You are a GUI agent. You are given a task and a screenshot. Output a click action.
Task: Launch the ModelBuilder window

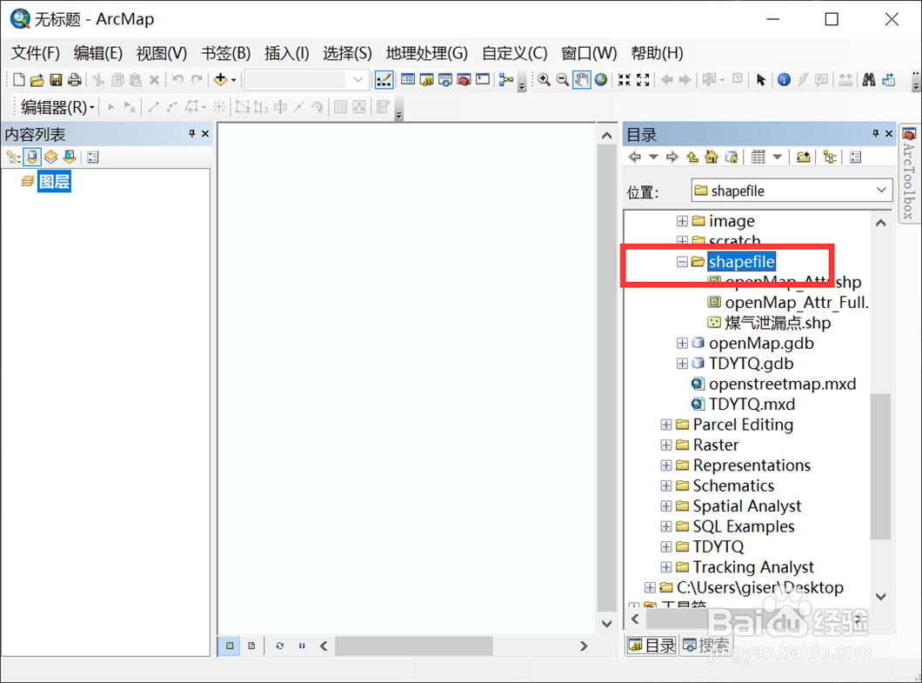point(505,79)
